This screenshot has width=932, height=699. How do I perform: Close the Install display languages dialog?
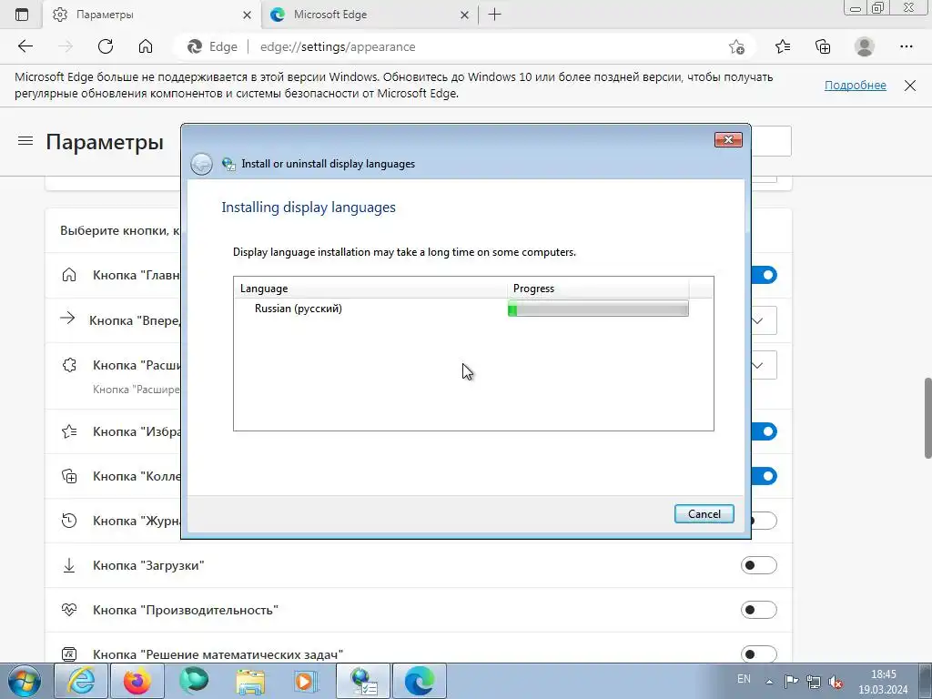(728, 139)
